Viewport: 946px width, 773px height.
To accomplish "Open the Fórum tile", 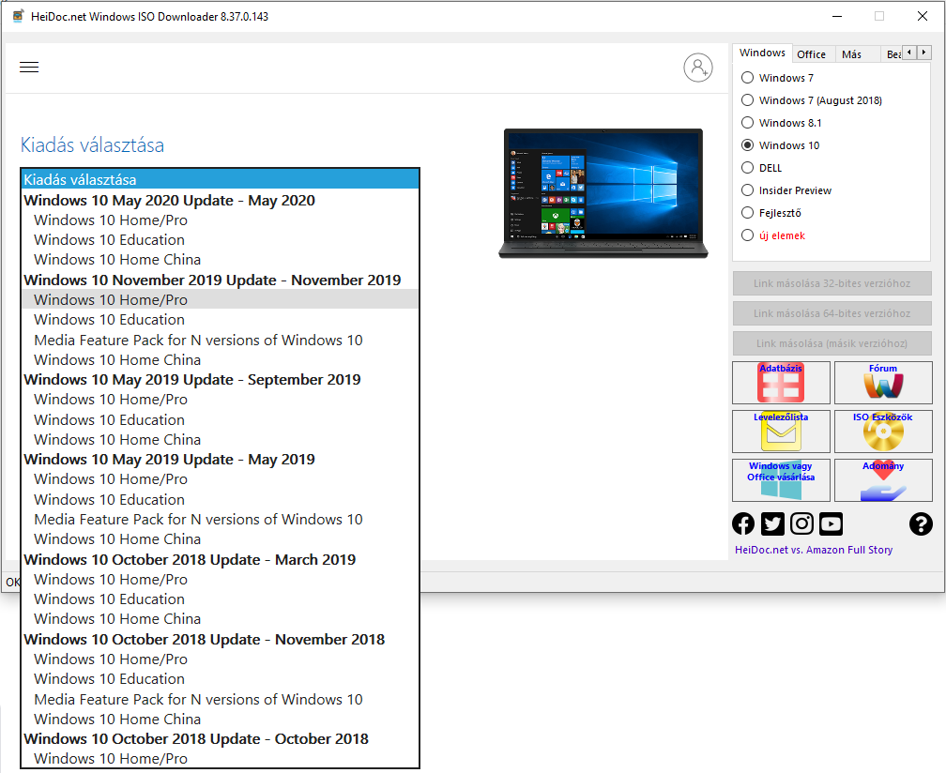I will tap(883, 383).
